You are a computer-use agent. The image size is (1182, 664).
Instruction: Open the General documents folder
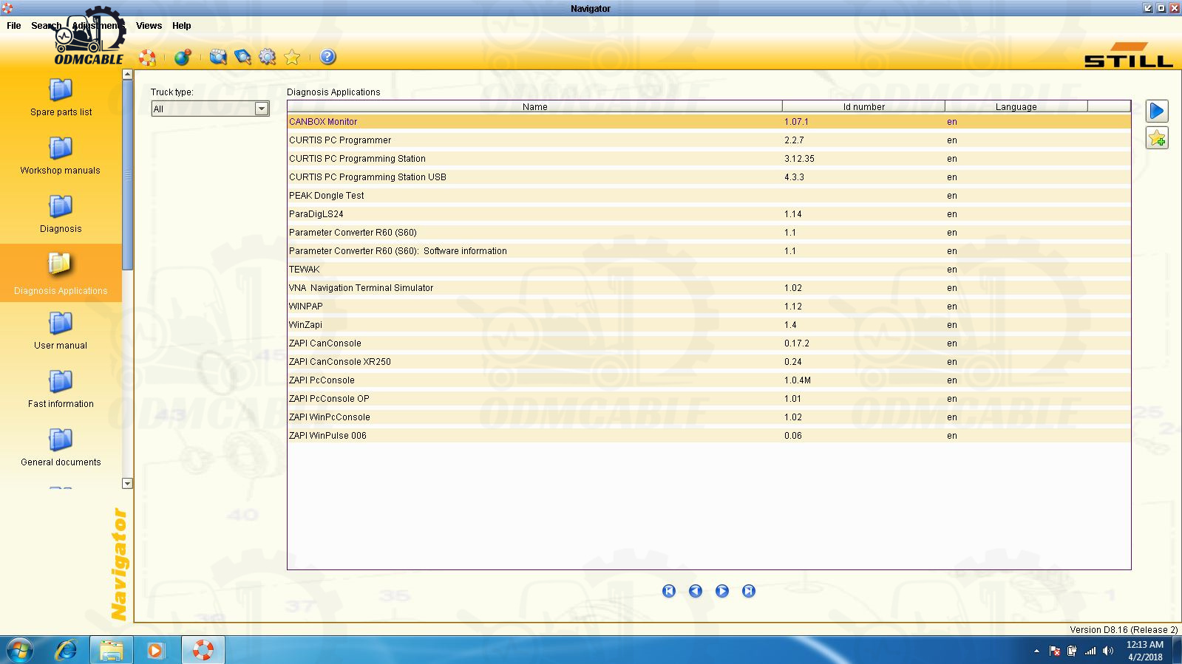point(61,448)
